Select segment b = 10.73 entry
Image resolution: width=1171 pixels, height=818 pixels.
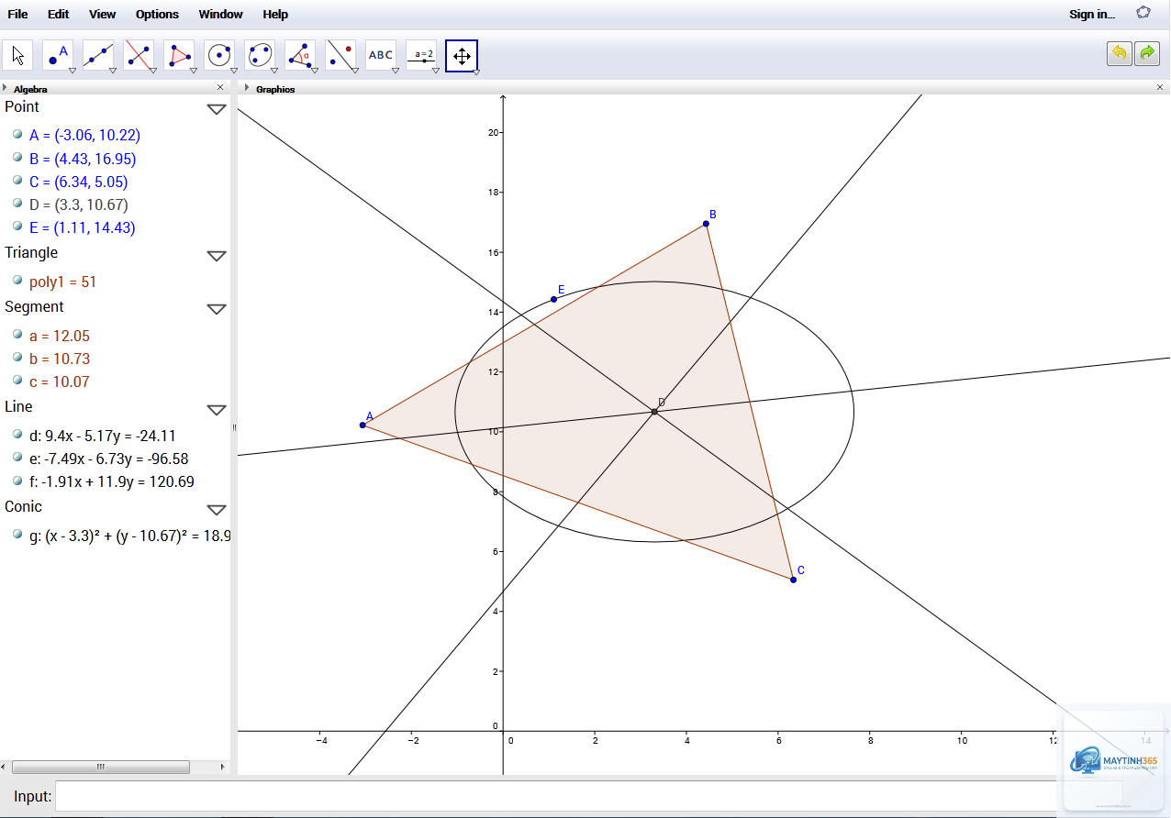coord(60,359)
